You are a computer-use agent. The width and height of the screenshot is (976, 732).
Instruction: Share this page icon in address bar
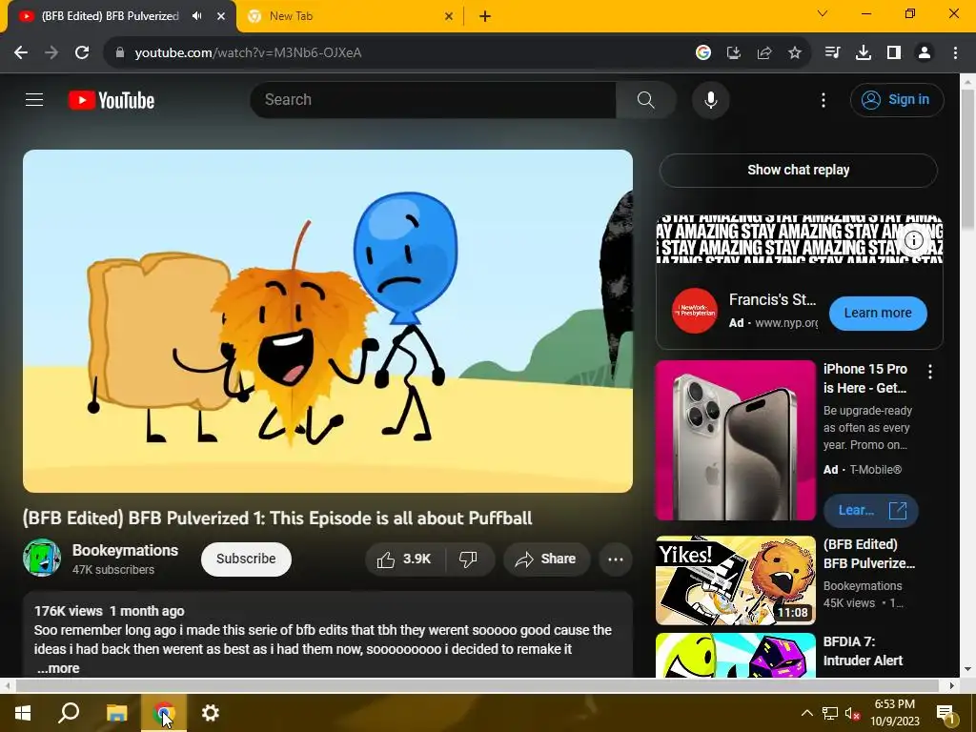coord(764,52)
